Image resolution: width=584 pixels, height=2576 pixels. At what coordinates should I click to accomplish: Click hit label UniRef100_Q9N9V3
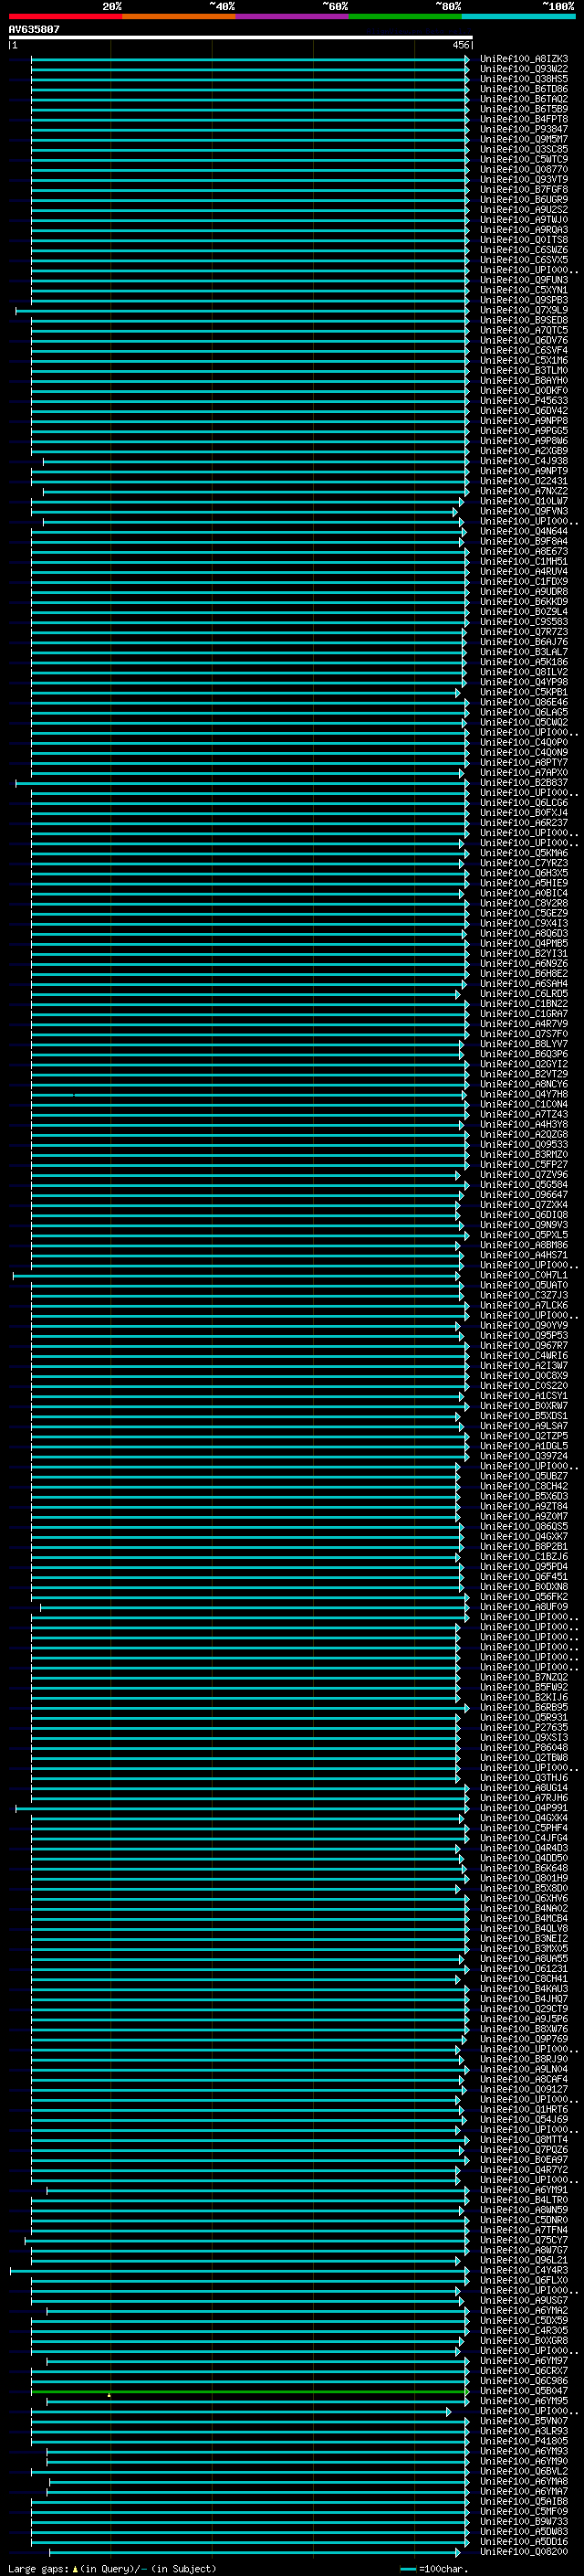(524, 1225)
